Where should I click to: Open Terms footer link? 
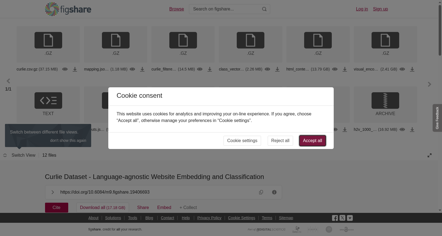[x=267, y=218]
